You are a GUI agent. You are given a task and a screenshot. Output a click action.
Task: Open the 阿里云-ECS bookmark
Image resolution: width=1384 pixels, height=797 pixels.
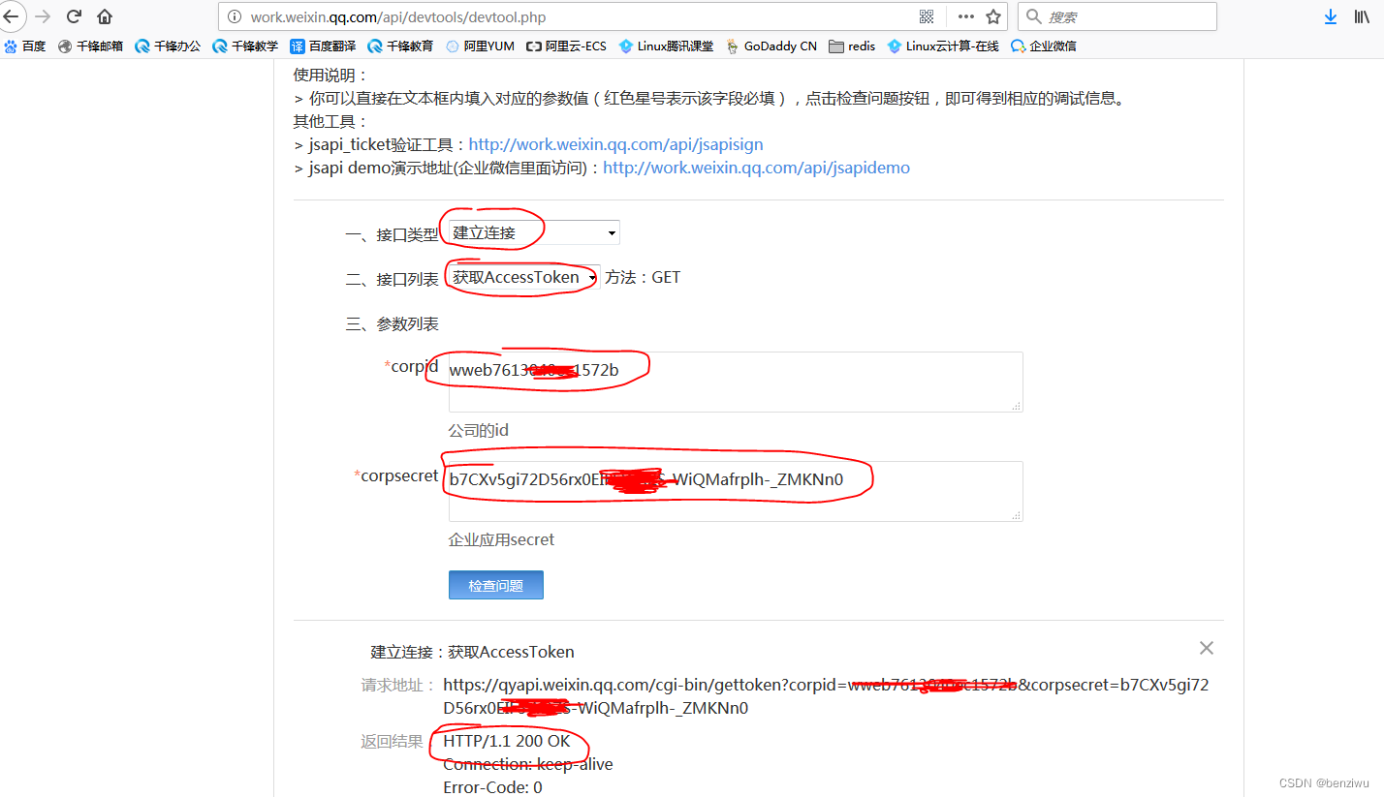coord(566,46)
